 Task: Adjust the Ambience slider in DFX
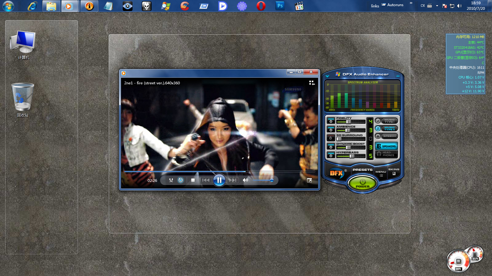[x=351, y=130]
